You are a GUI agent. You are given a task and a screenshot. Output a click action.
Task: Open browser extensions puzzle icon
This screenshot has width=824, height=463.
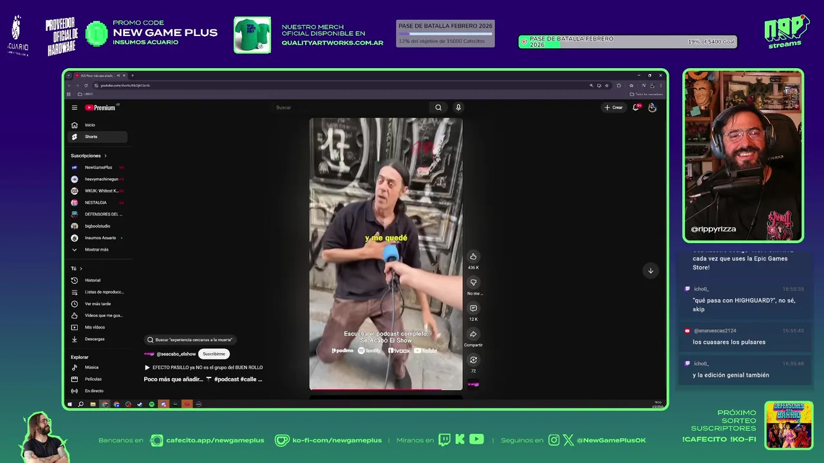(619, 86)
